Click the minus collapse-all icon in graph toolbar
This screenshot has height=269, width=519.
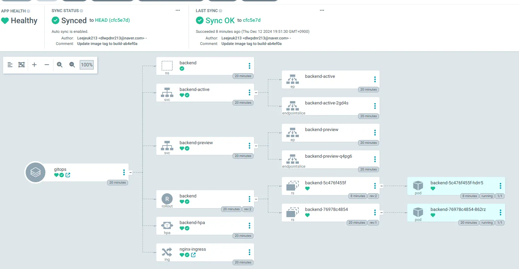[x=47, y=65]
